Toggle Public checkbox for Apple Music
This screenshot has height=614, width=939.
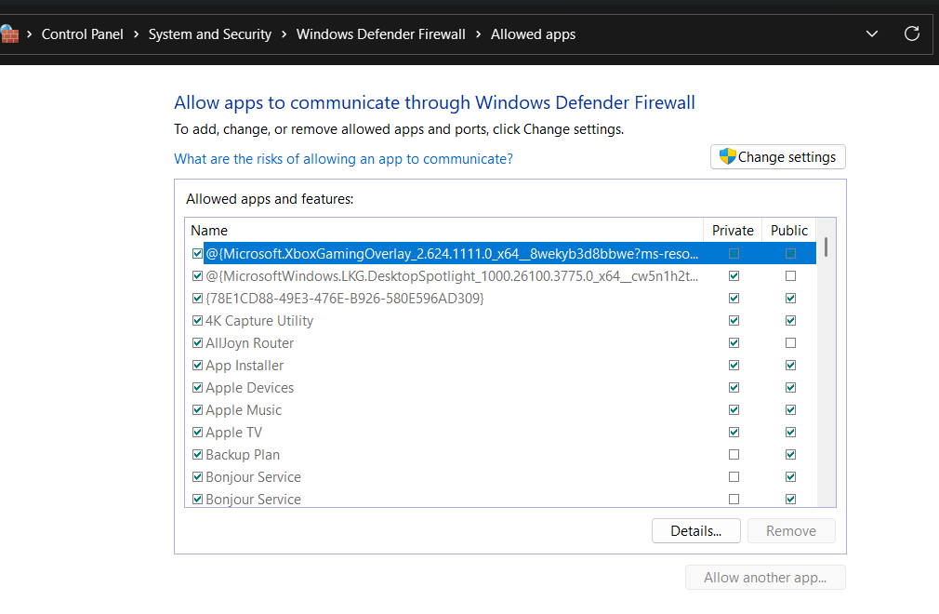click(790, 409)
